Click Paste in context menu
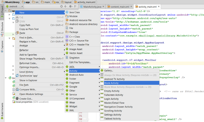 (40, 33)
